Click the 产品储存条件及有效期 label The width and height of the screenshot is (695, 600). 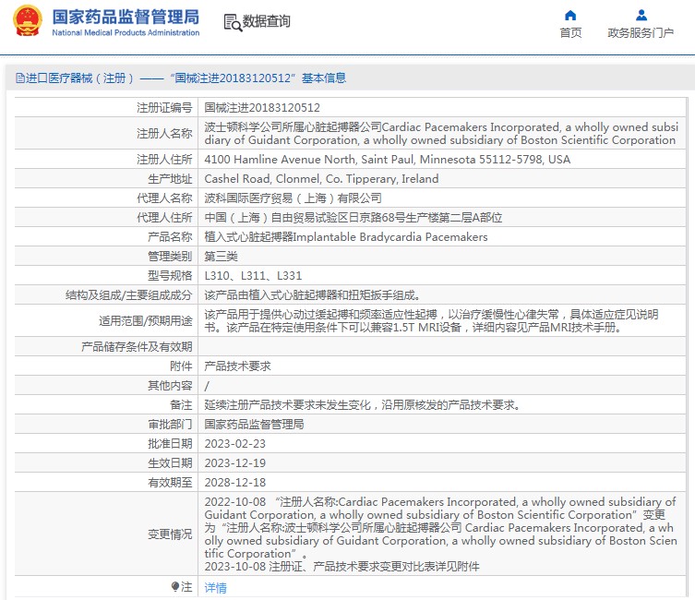click(x=137, y=347)
